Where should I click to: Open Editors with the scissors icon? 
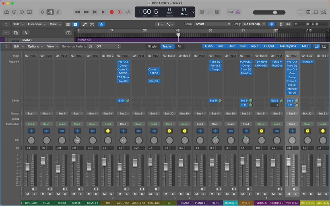pyautogui.click(x=58, y=12)
